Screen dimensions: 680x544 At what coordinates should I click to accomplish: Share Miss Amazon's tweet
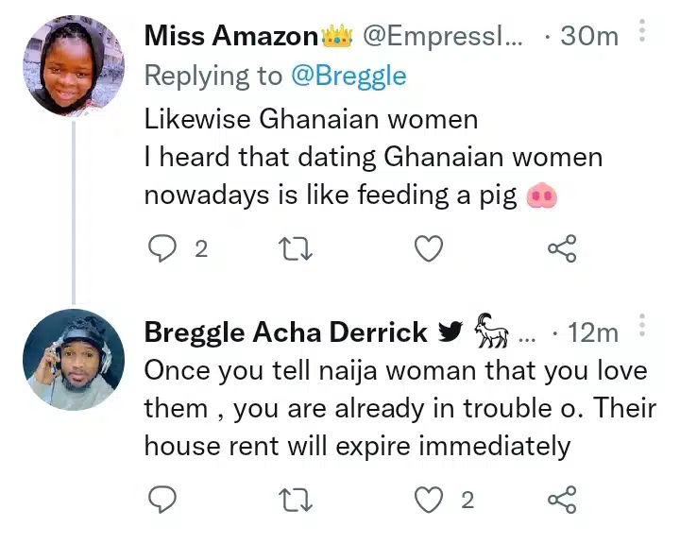(562, 249)
